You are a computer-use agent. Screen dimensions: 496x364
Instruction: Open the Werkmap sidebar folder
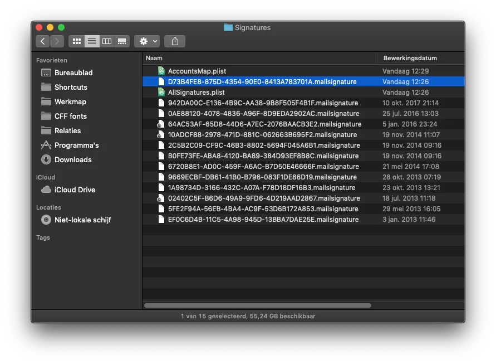pyautogui.click(x=63, y=101)
